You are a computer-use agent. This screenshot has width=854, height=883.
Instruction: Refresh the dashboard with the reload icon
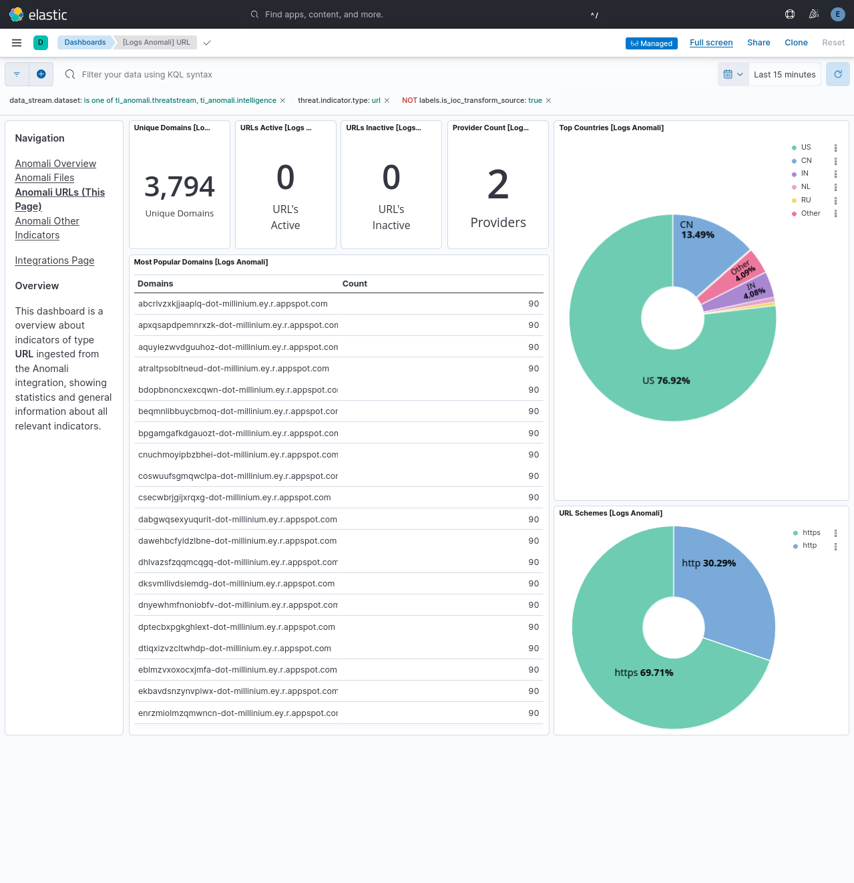click(837, 74)
